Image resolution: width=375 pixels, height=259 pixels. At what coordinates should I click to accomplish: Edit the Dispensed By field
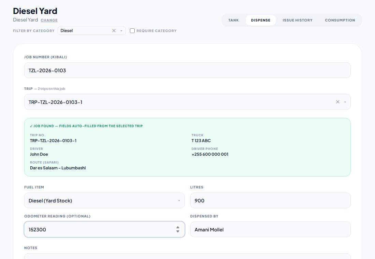(x=270, y=229)
